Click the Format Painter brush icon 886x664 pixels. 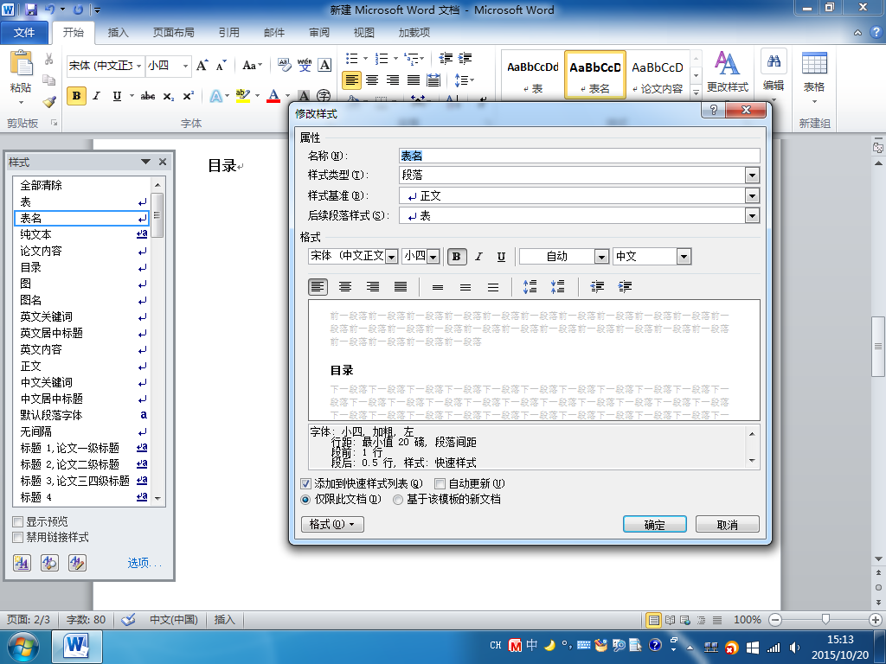coord(49,102)
